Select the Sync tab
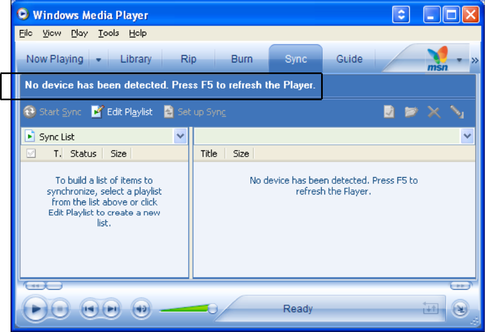485x332 pixels. point(295,58)
